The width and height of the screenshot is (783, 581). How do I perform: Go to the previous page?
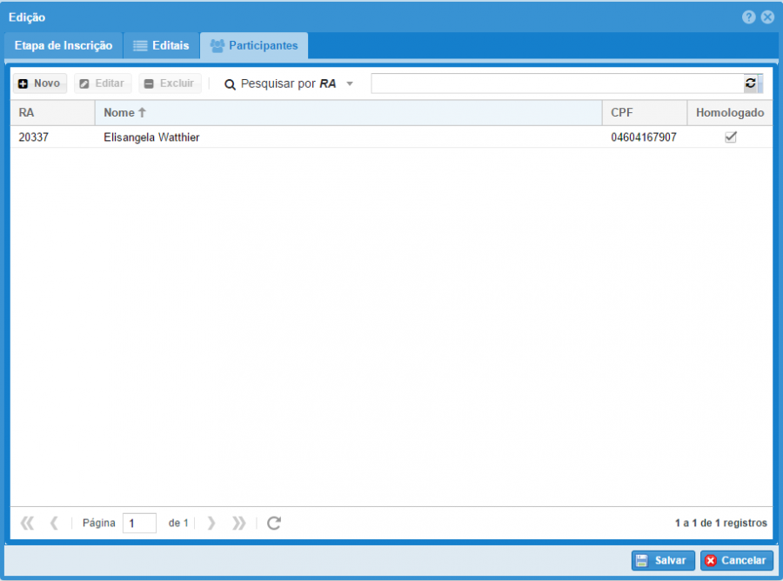pos(54,523)
